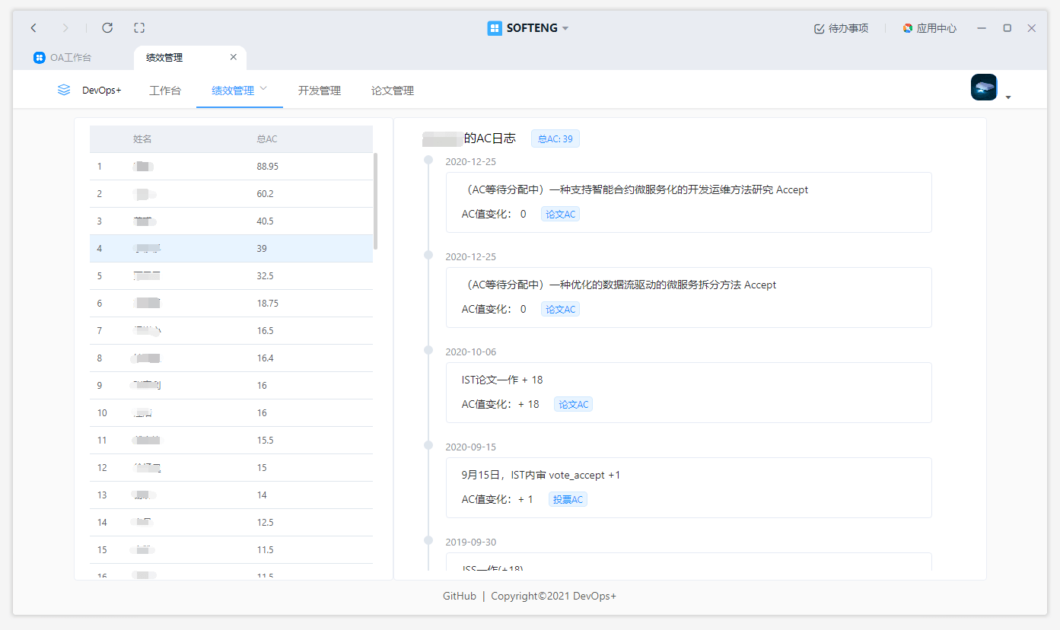
Task: Click Copyright©2021 DevOps+ footer text
Action: pos(554,596)
